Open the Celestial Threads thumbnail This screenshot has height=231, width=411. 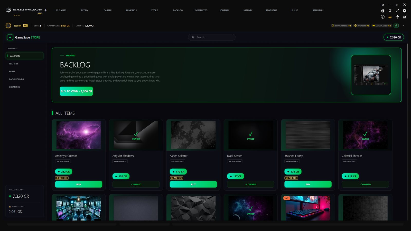(365, 135)
